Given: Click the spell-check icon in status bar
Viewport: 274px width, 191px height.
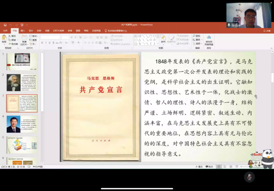Looking at the screenshot, I should point(29,167).
